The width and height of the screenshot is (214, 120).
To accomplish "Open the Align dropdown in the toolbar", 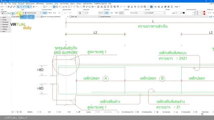I will pos(178,7).
